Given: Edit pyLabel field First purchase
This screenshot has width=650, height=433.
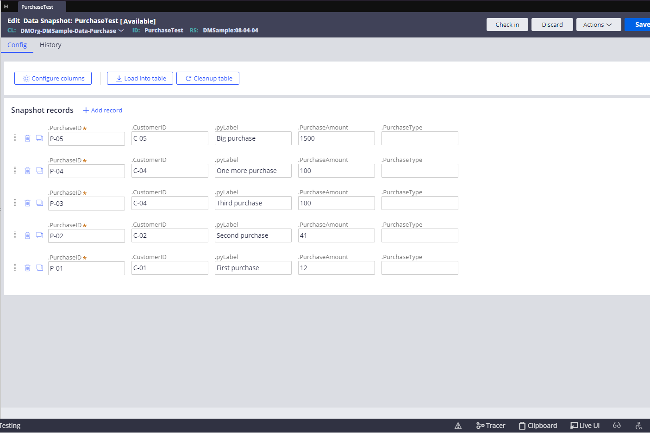Looking at the screenshot, I should coord(253,268).
